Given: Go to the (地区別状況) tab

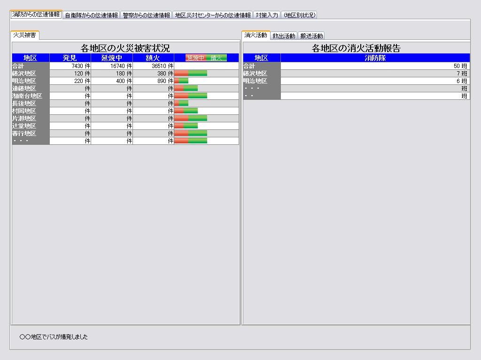Looking at the screenshot, I should tap(299, 15).
